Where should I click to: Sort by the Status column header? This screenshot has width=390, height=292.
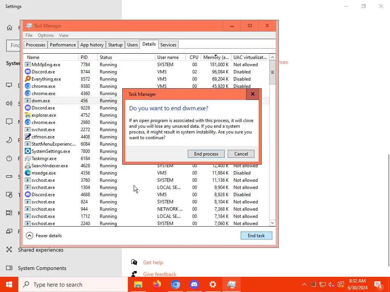pos(126,57)
